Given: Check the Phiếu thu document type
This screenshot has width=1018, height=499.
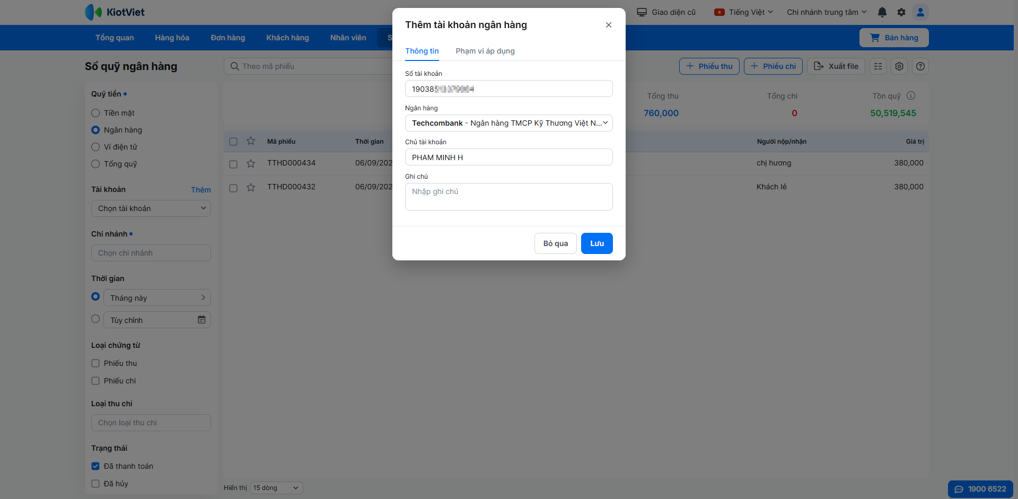Looking at the screenshot, I should point(95,363).
